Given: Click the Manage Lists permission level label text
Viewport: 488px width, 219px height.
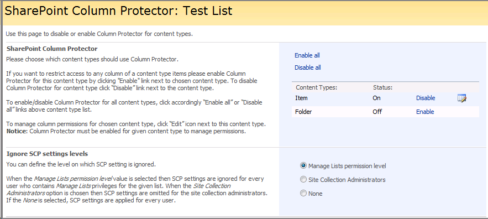Looking at the screenshot, I should 347,166.
